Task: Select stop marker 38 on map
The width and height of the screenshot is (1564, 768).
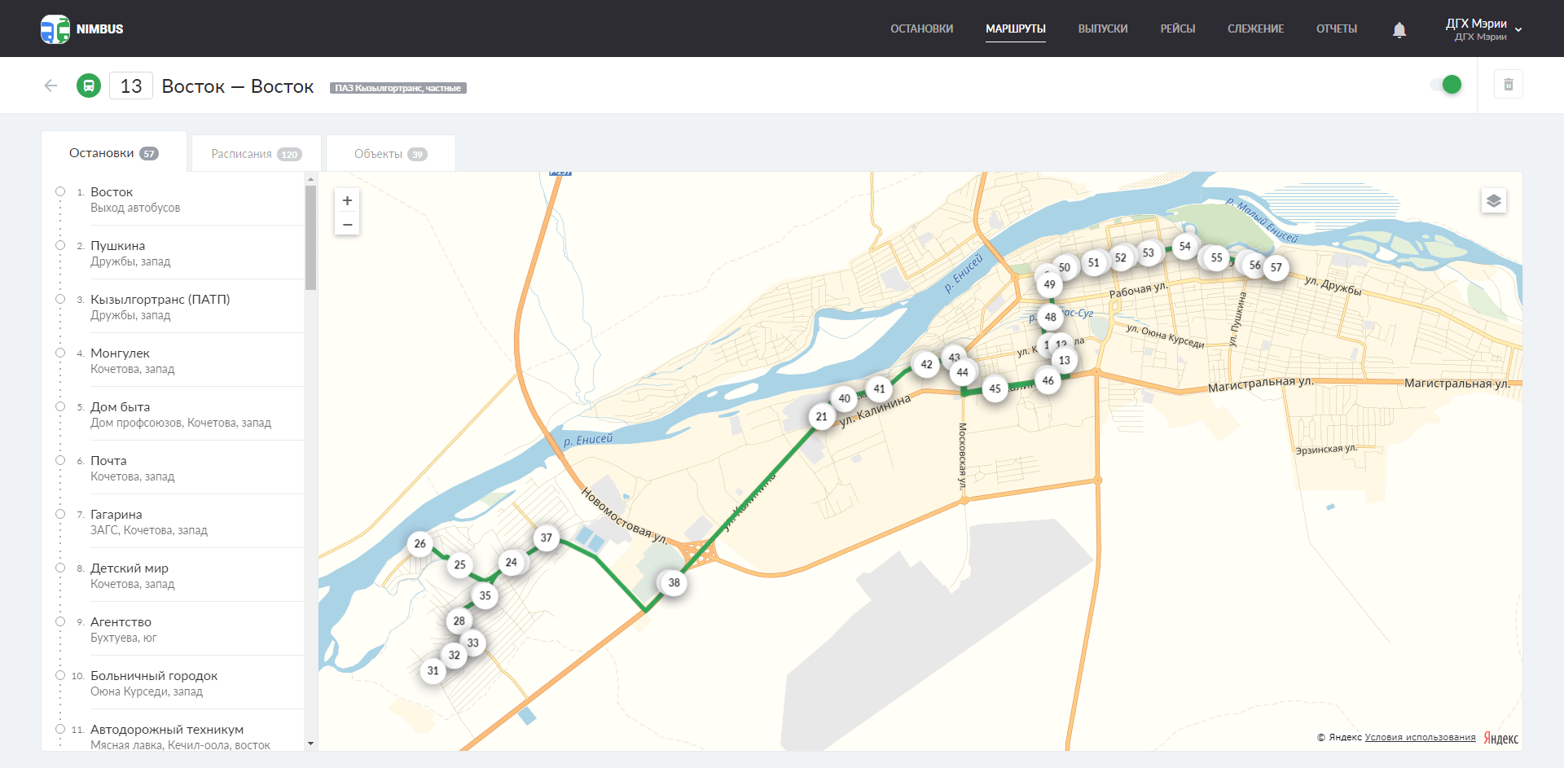Action: click(x=674, y=582)
